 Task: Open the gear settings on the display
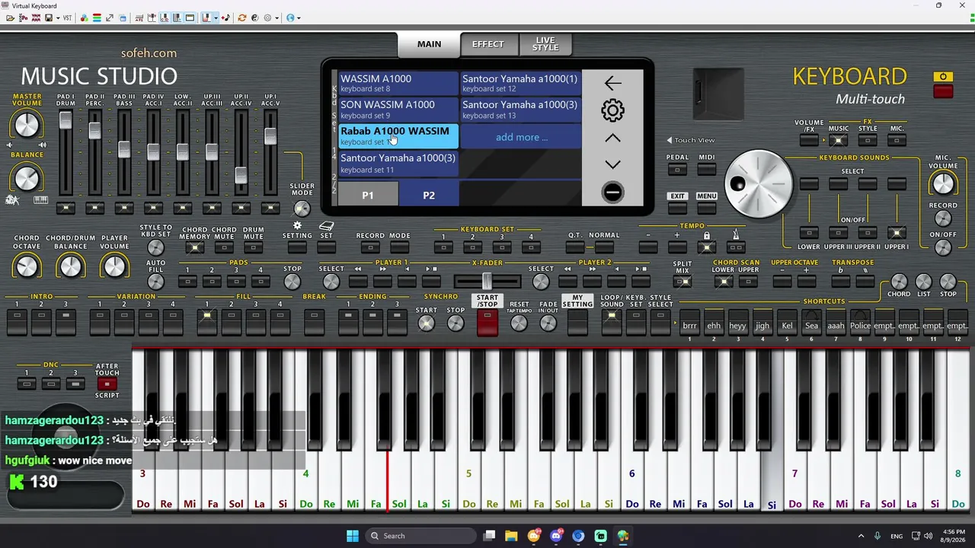(x=612, y=110)
